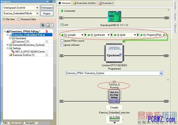This screenshot has width=178, height=125.
Task: Click the document icon beside Exercise.C (1)
Action: pos(47,41)
